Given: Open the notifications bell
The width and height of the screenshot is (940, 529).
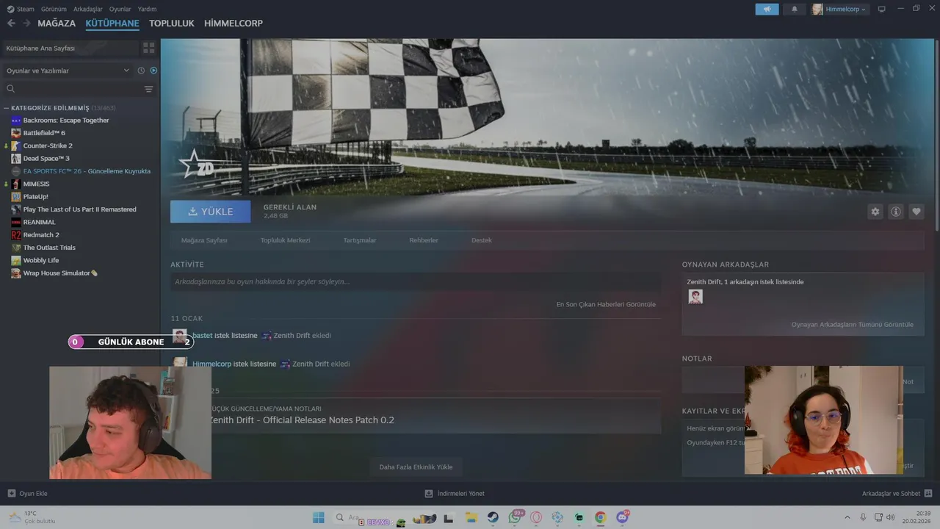Looking at the screenshot, I should point(794,9).
